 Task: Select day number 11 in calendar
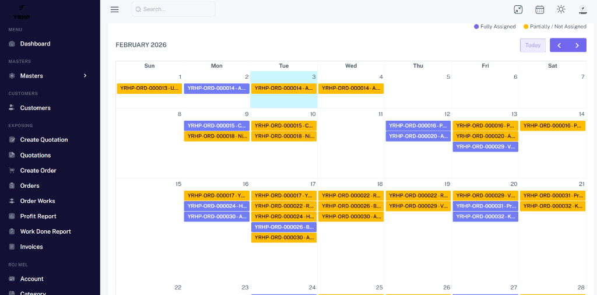pyautogui.click(x=380, y=114)
